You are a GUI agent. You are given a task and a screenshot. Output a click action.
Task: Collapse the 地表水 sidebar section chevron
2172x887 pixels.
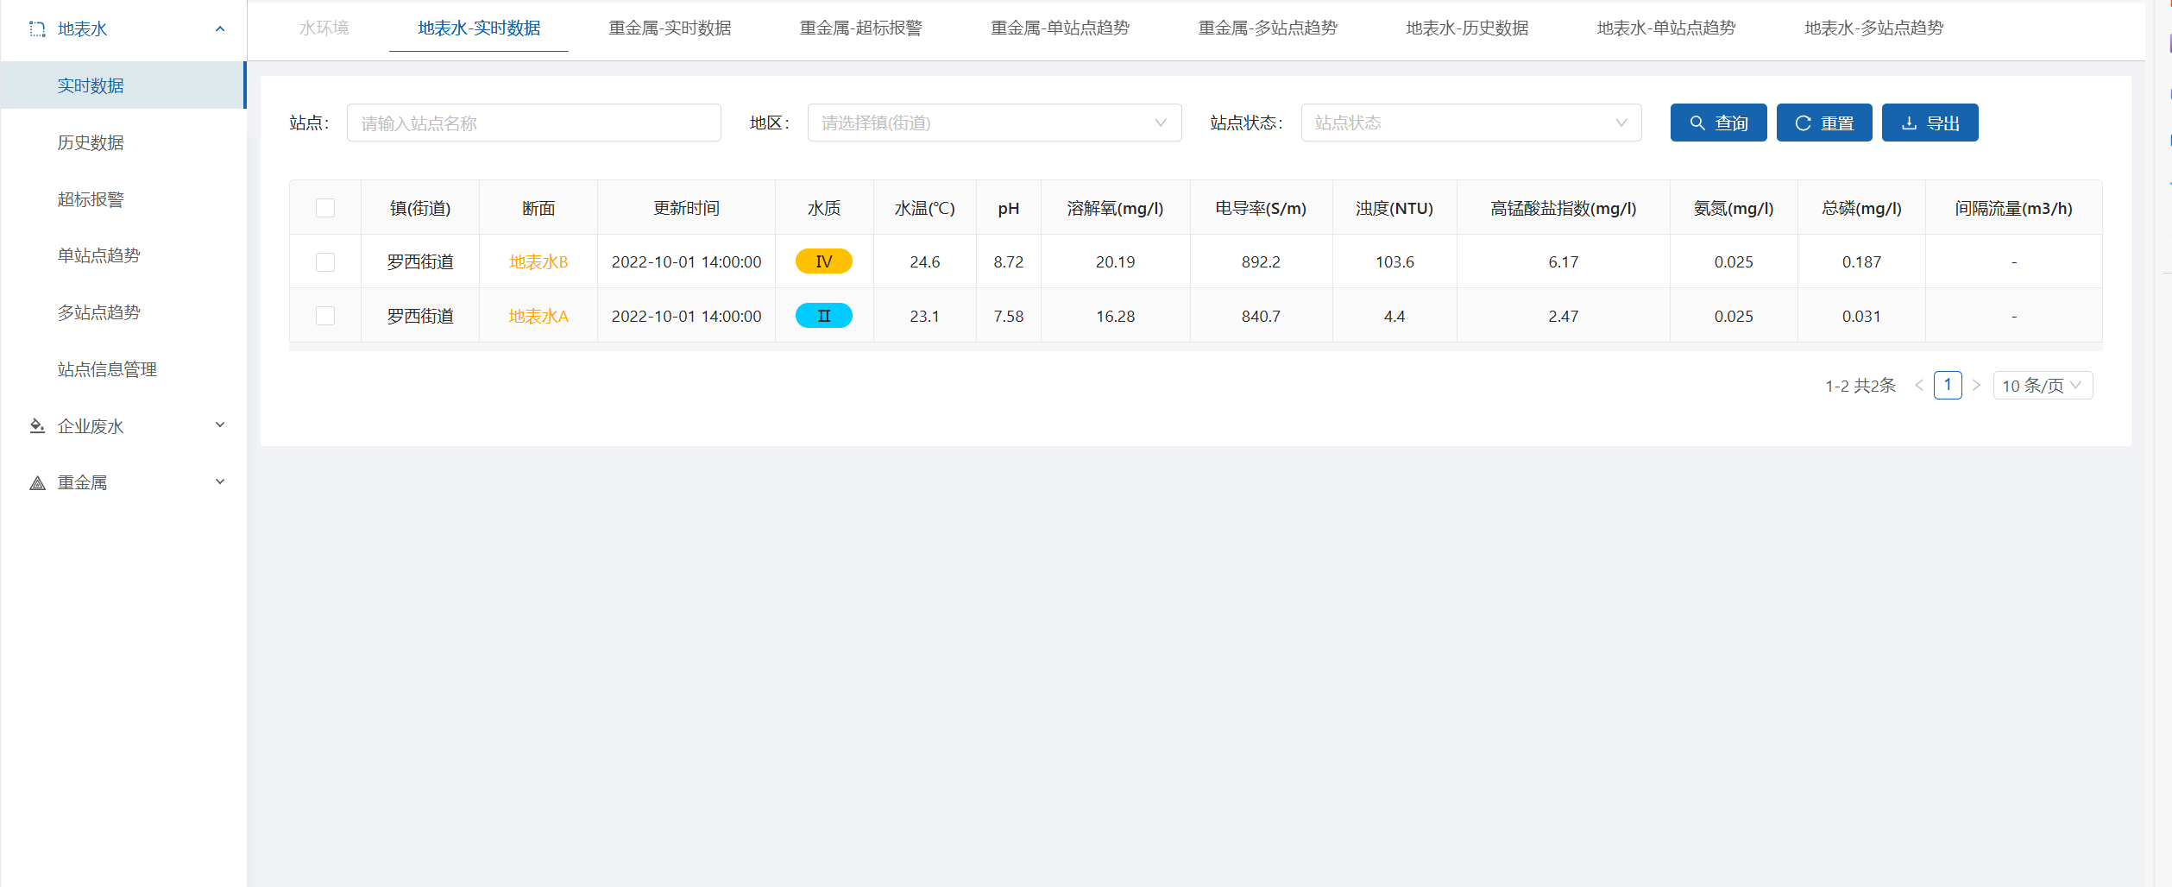coord(220,29)
